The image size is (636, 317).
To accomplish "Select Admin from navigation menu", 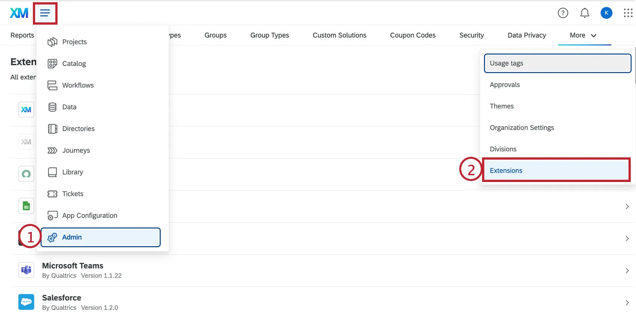I will click(101, 237).
